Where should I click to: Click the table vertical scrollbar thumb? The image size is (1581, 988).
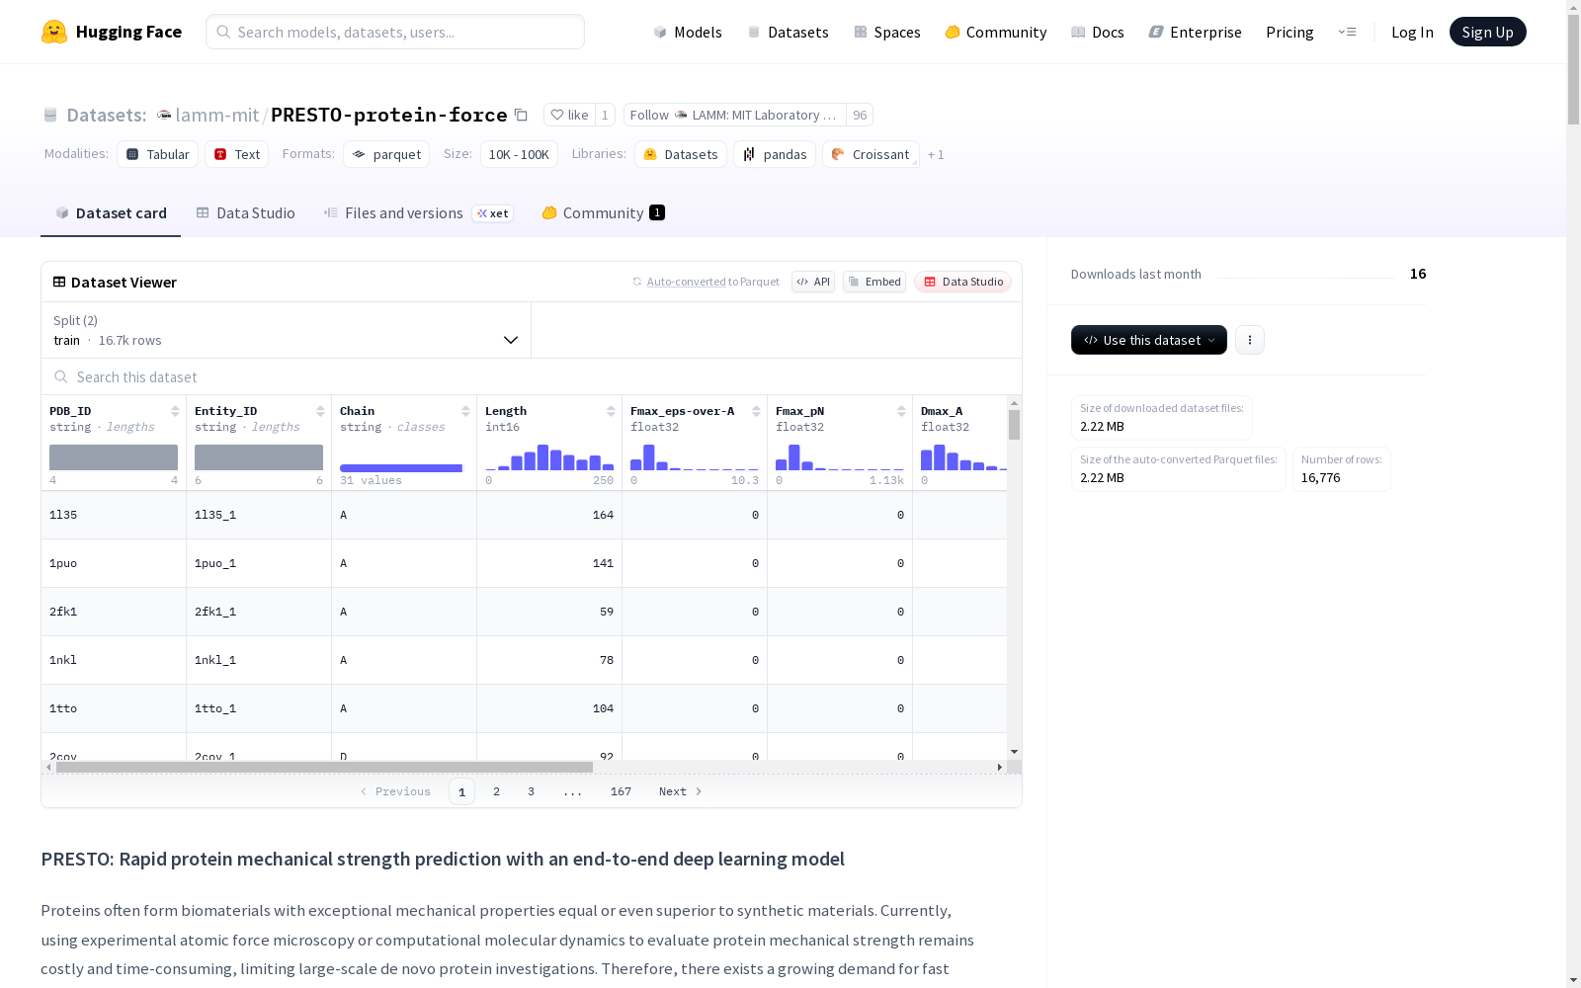(1014, 425)
